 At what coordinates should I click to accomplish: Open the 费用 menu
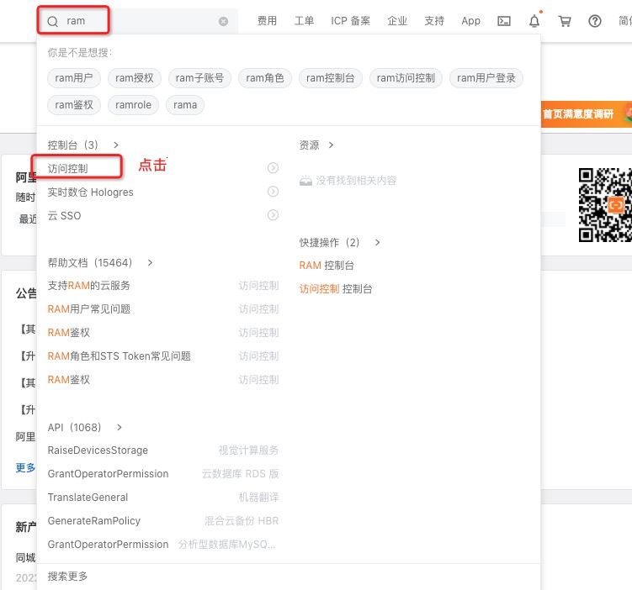coord(267,21)
